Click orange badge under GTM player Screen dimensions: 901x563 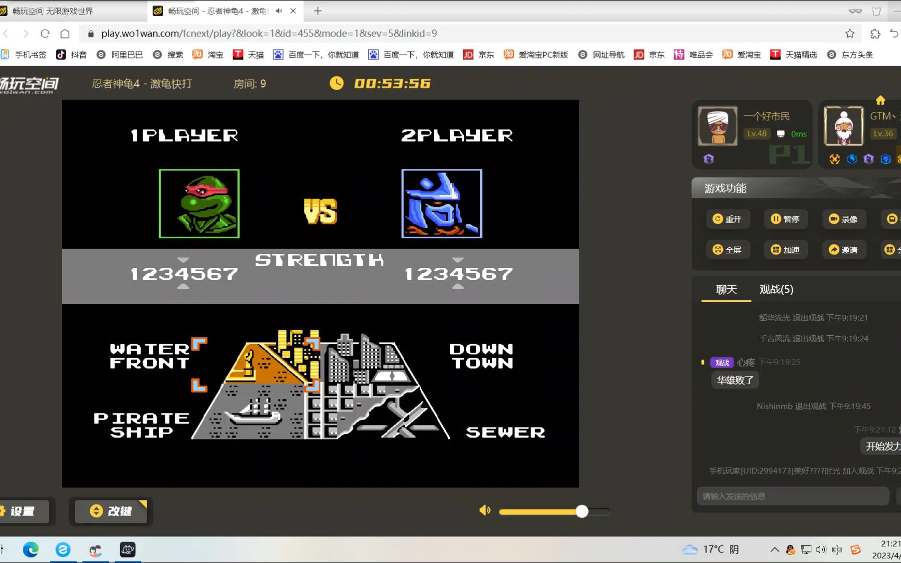(x=835, y=159)
